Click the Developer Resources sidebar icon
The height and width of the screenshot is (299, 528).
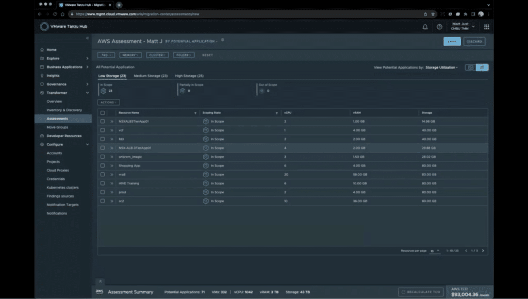[42, 136]
